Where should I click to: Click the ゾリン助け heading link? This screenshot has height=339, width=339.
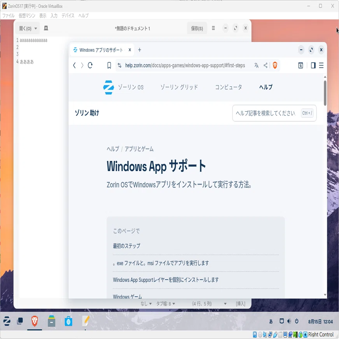pyautogui.click(x=87, y=113)
